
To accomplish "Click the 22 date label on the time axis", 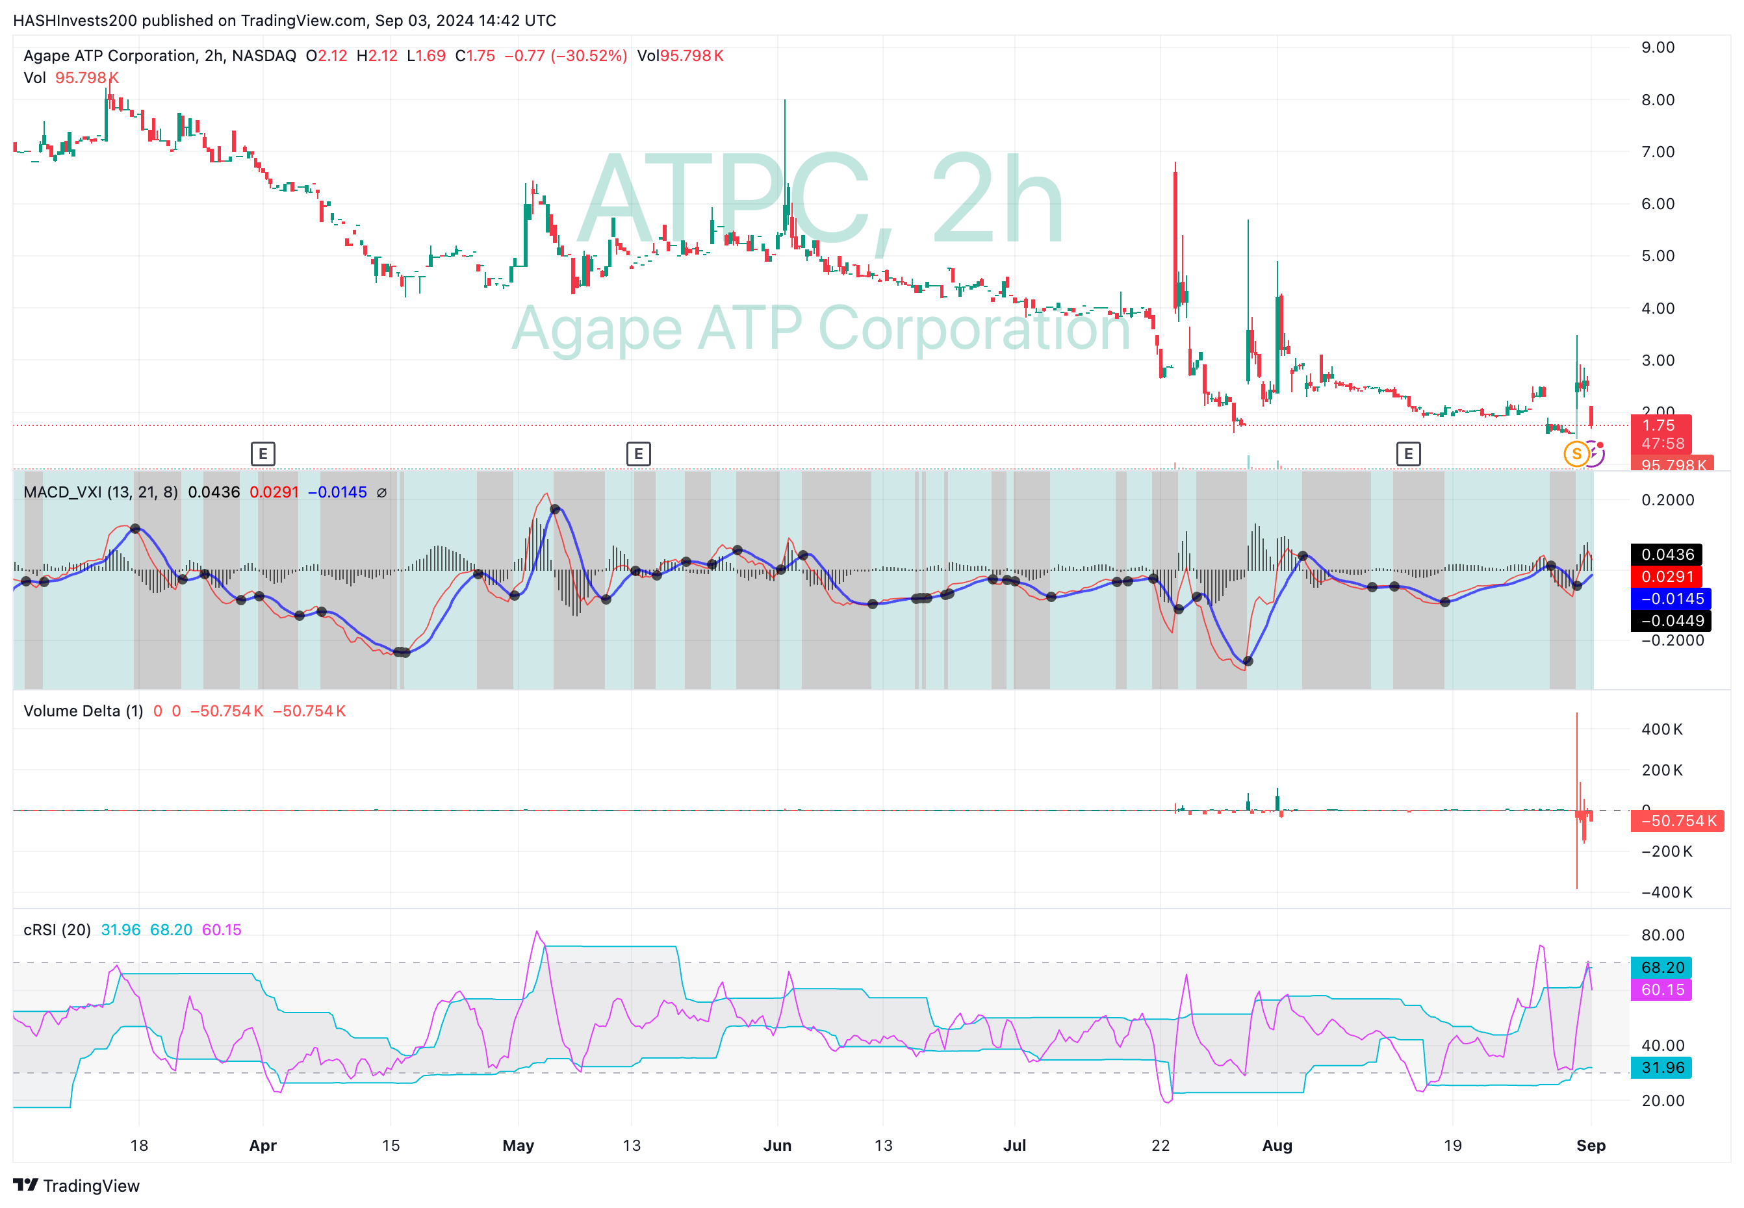I will pyautogui.click(x=1160, y=1146).
